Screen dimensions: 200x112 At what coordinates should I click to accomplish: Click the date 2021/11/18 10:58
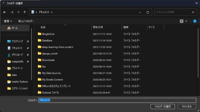click(102, 41)
